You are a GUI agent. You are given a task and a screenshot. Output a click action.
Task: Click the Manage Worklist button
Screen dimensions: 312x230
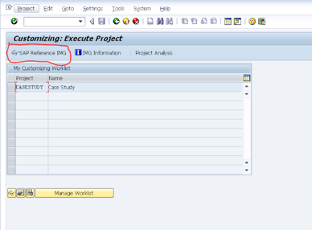[x=74, y=193]
